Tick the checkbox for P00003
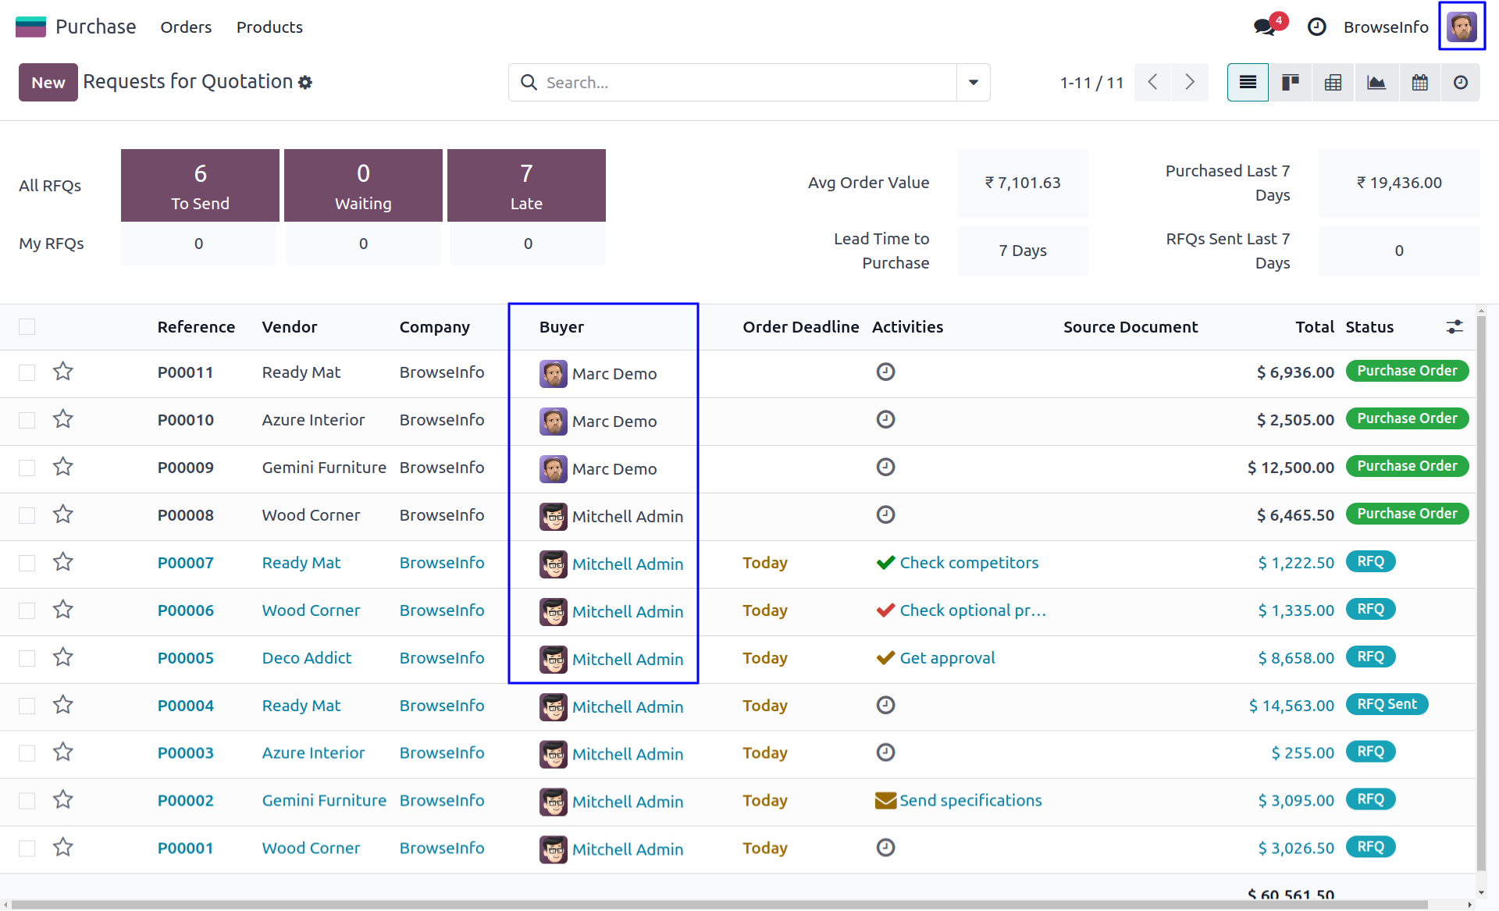 click(x=27, y=753)
